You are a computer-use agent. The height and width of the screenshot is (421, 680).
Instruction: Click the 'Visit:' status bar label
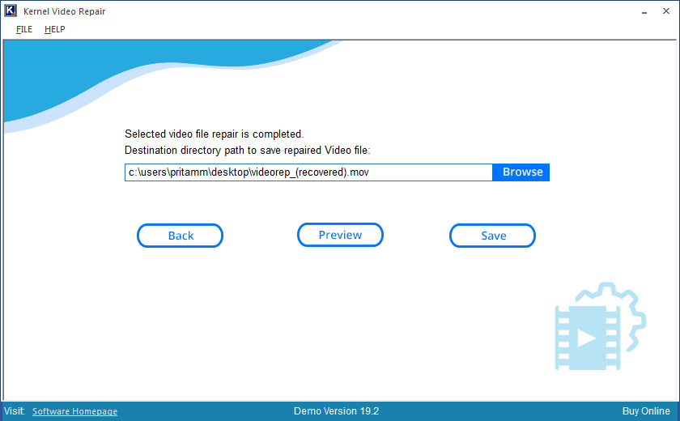coord(15,411)
